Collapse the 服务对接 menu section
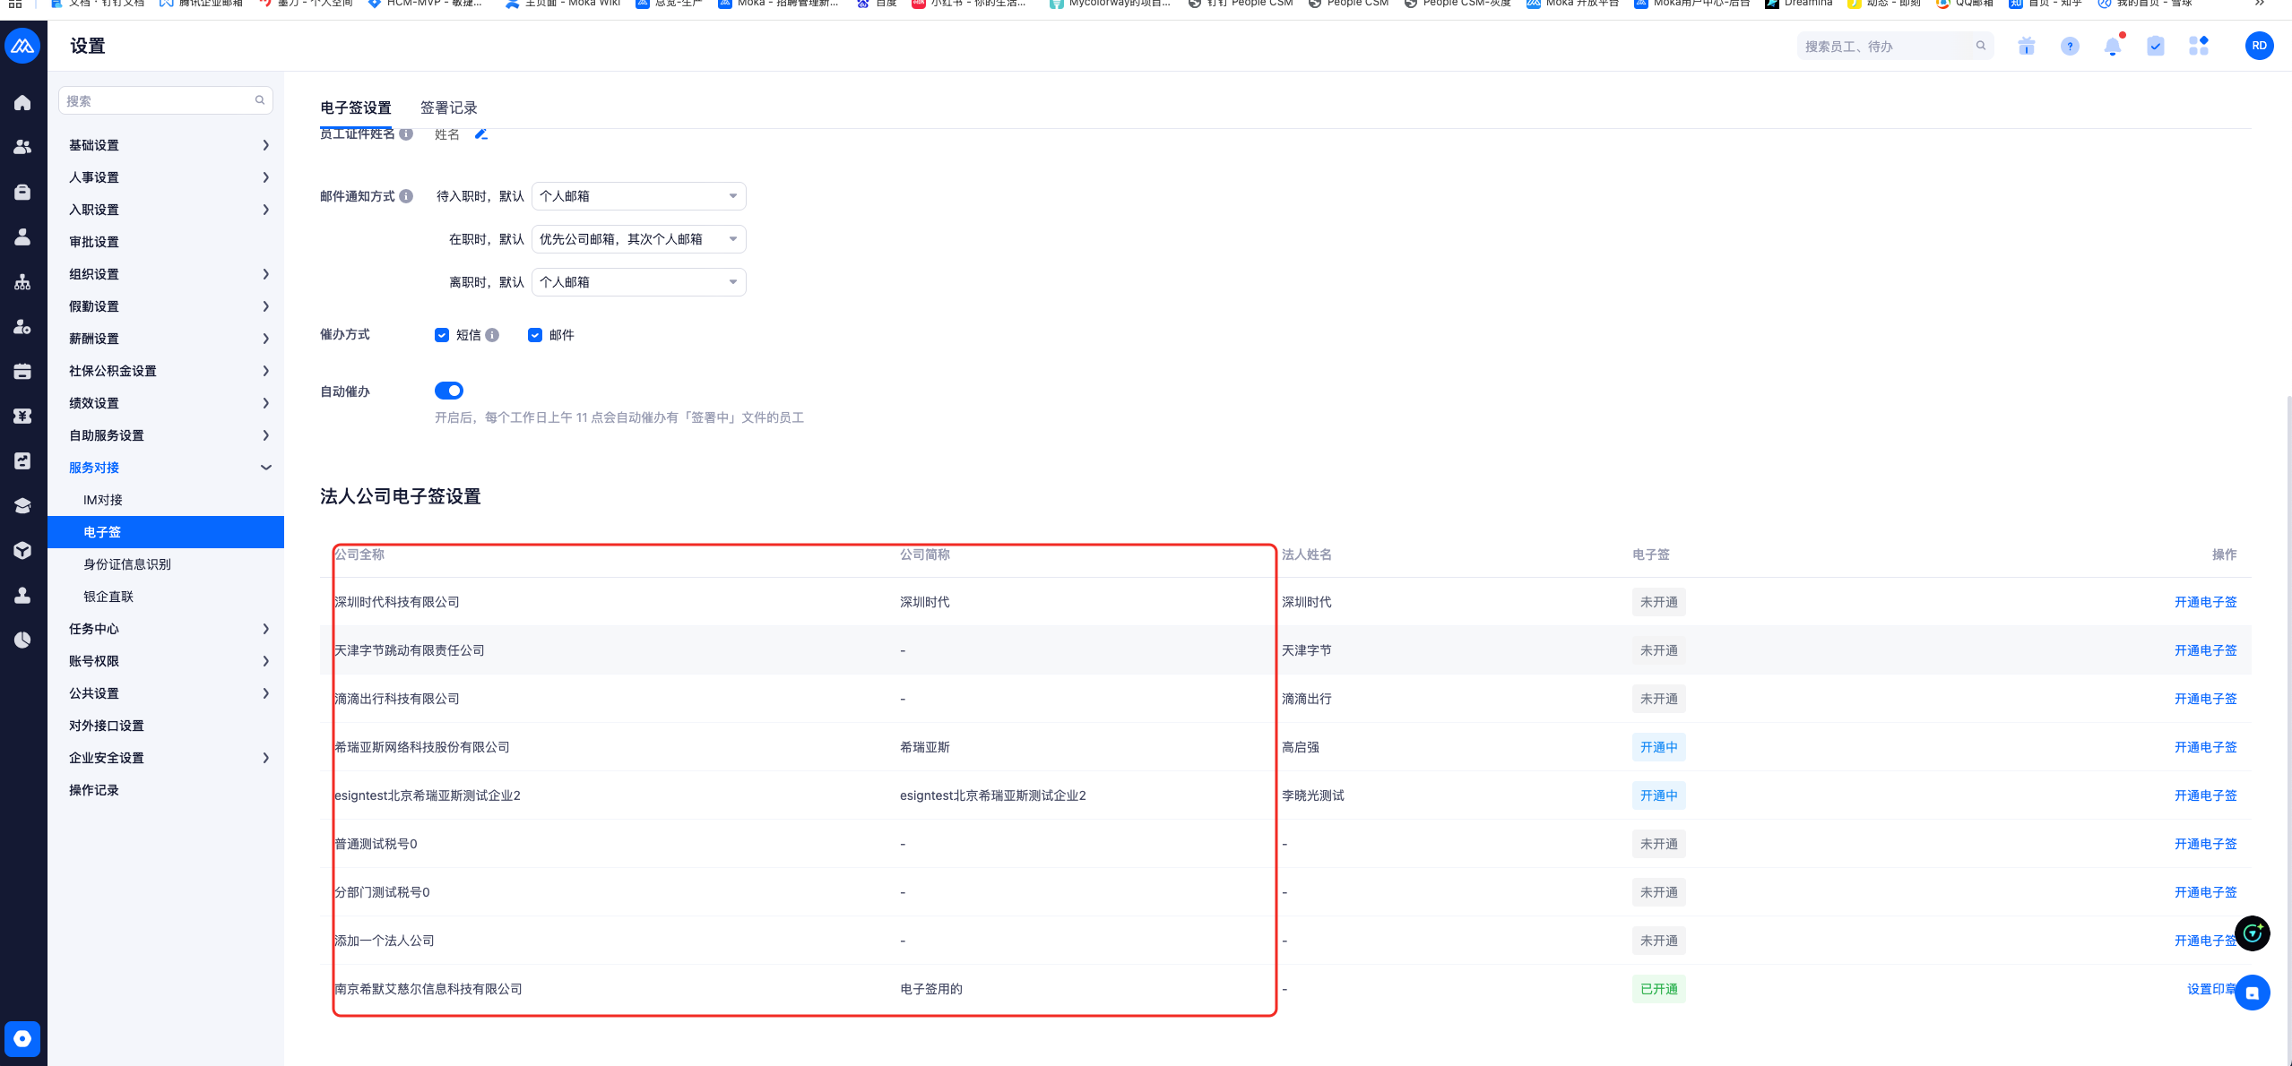The width and height of the screenshot is (2292, 1066). tap(265, 468)
